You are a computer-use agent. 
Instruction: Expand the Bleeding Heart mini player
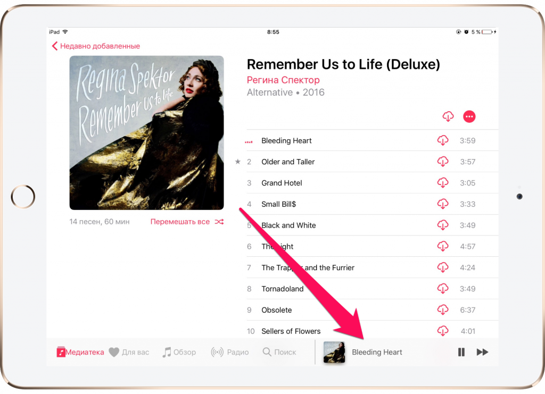coord(377,352)
